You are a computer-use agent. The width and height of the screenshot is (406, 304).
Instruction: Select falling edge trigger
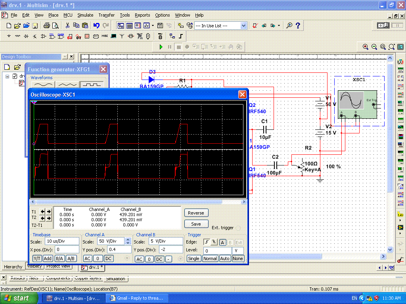214,242
